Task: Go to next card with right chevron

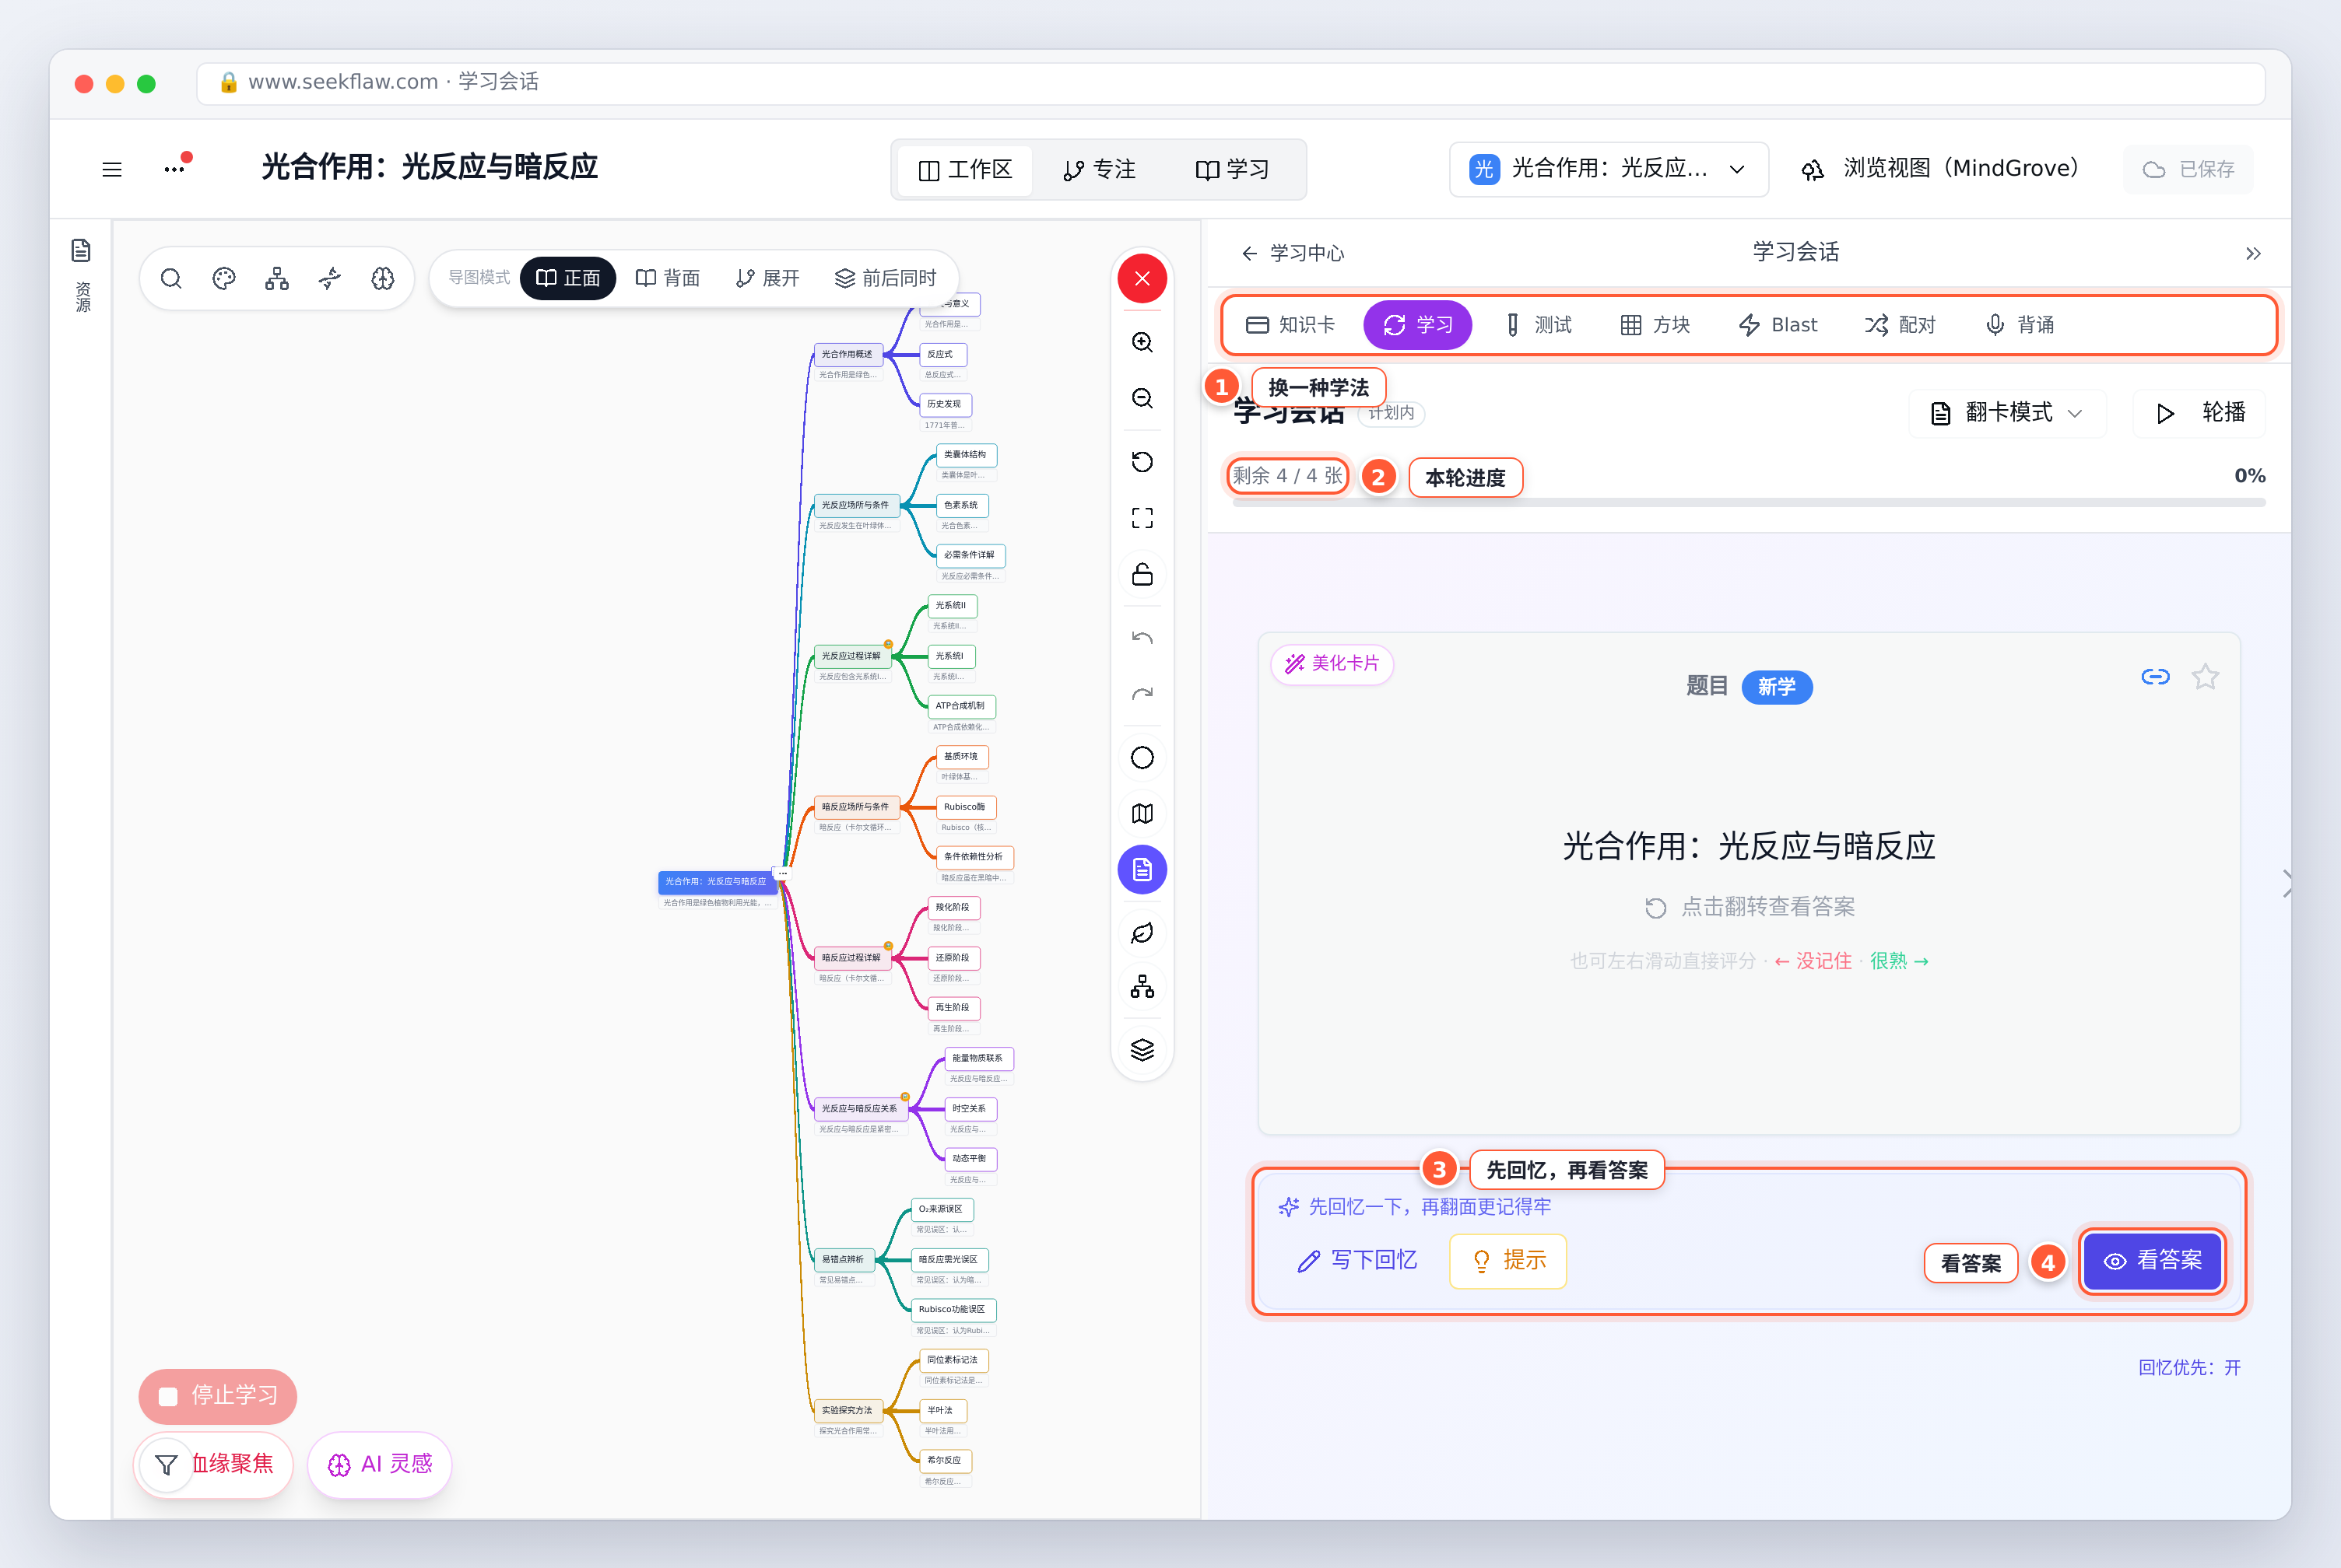Action: 2287,884
